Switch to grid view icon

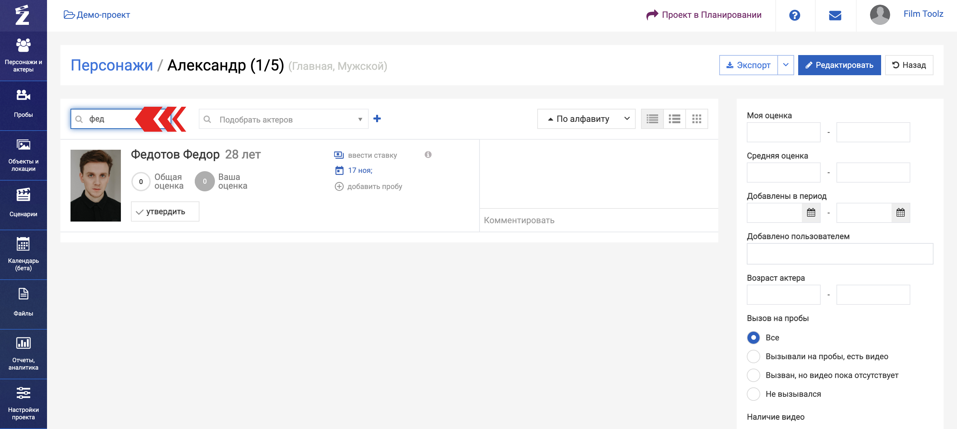[696, 119]
